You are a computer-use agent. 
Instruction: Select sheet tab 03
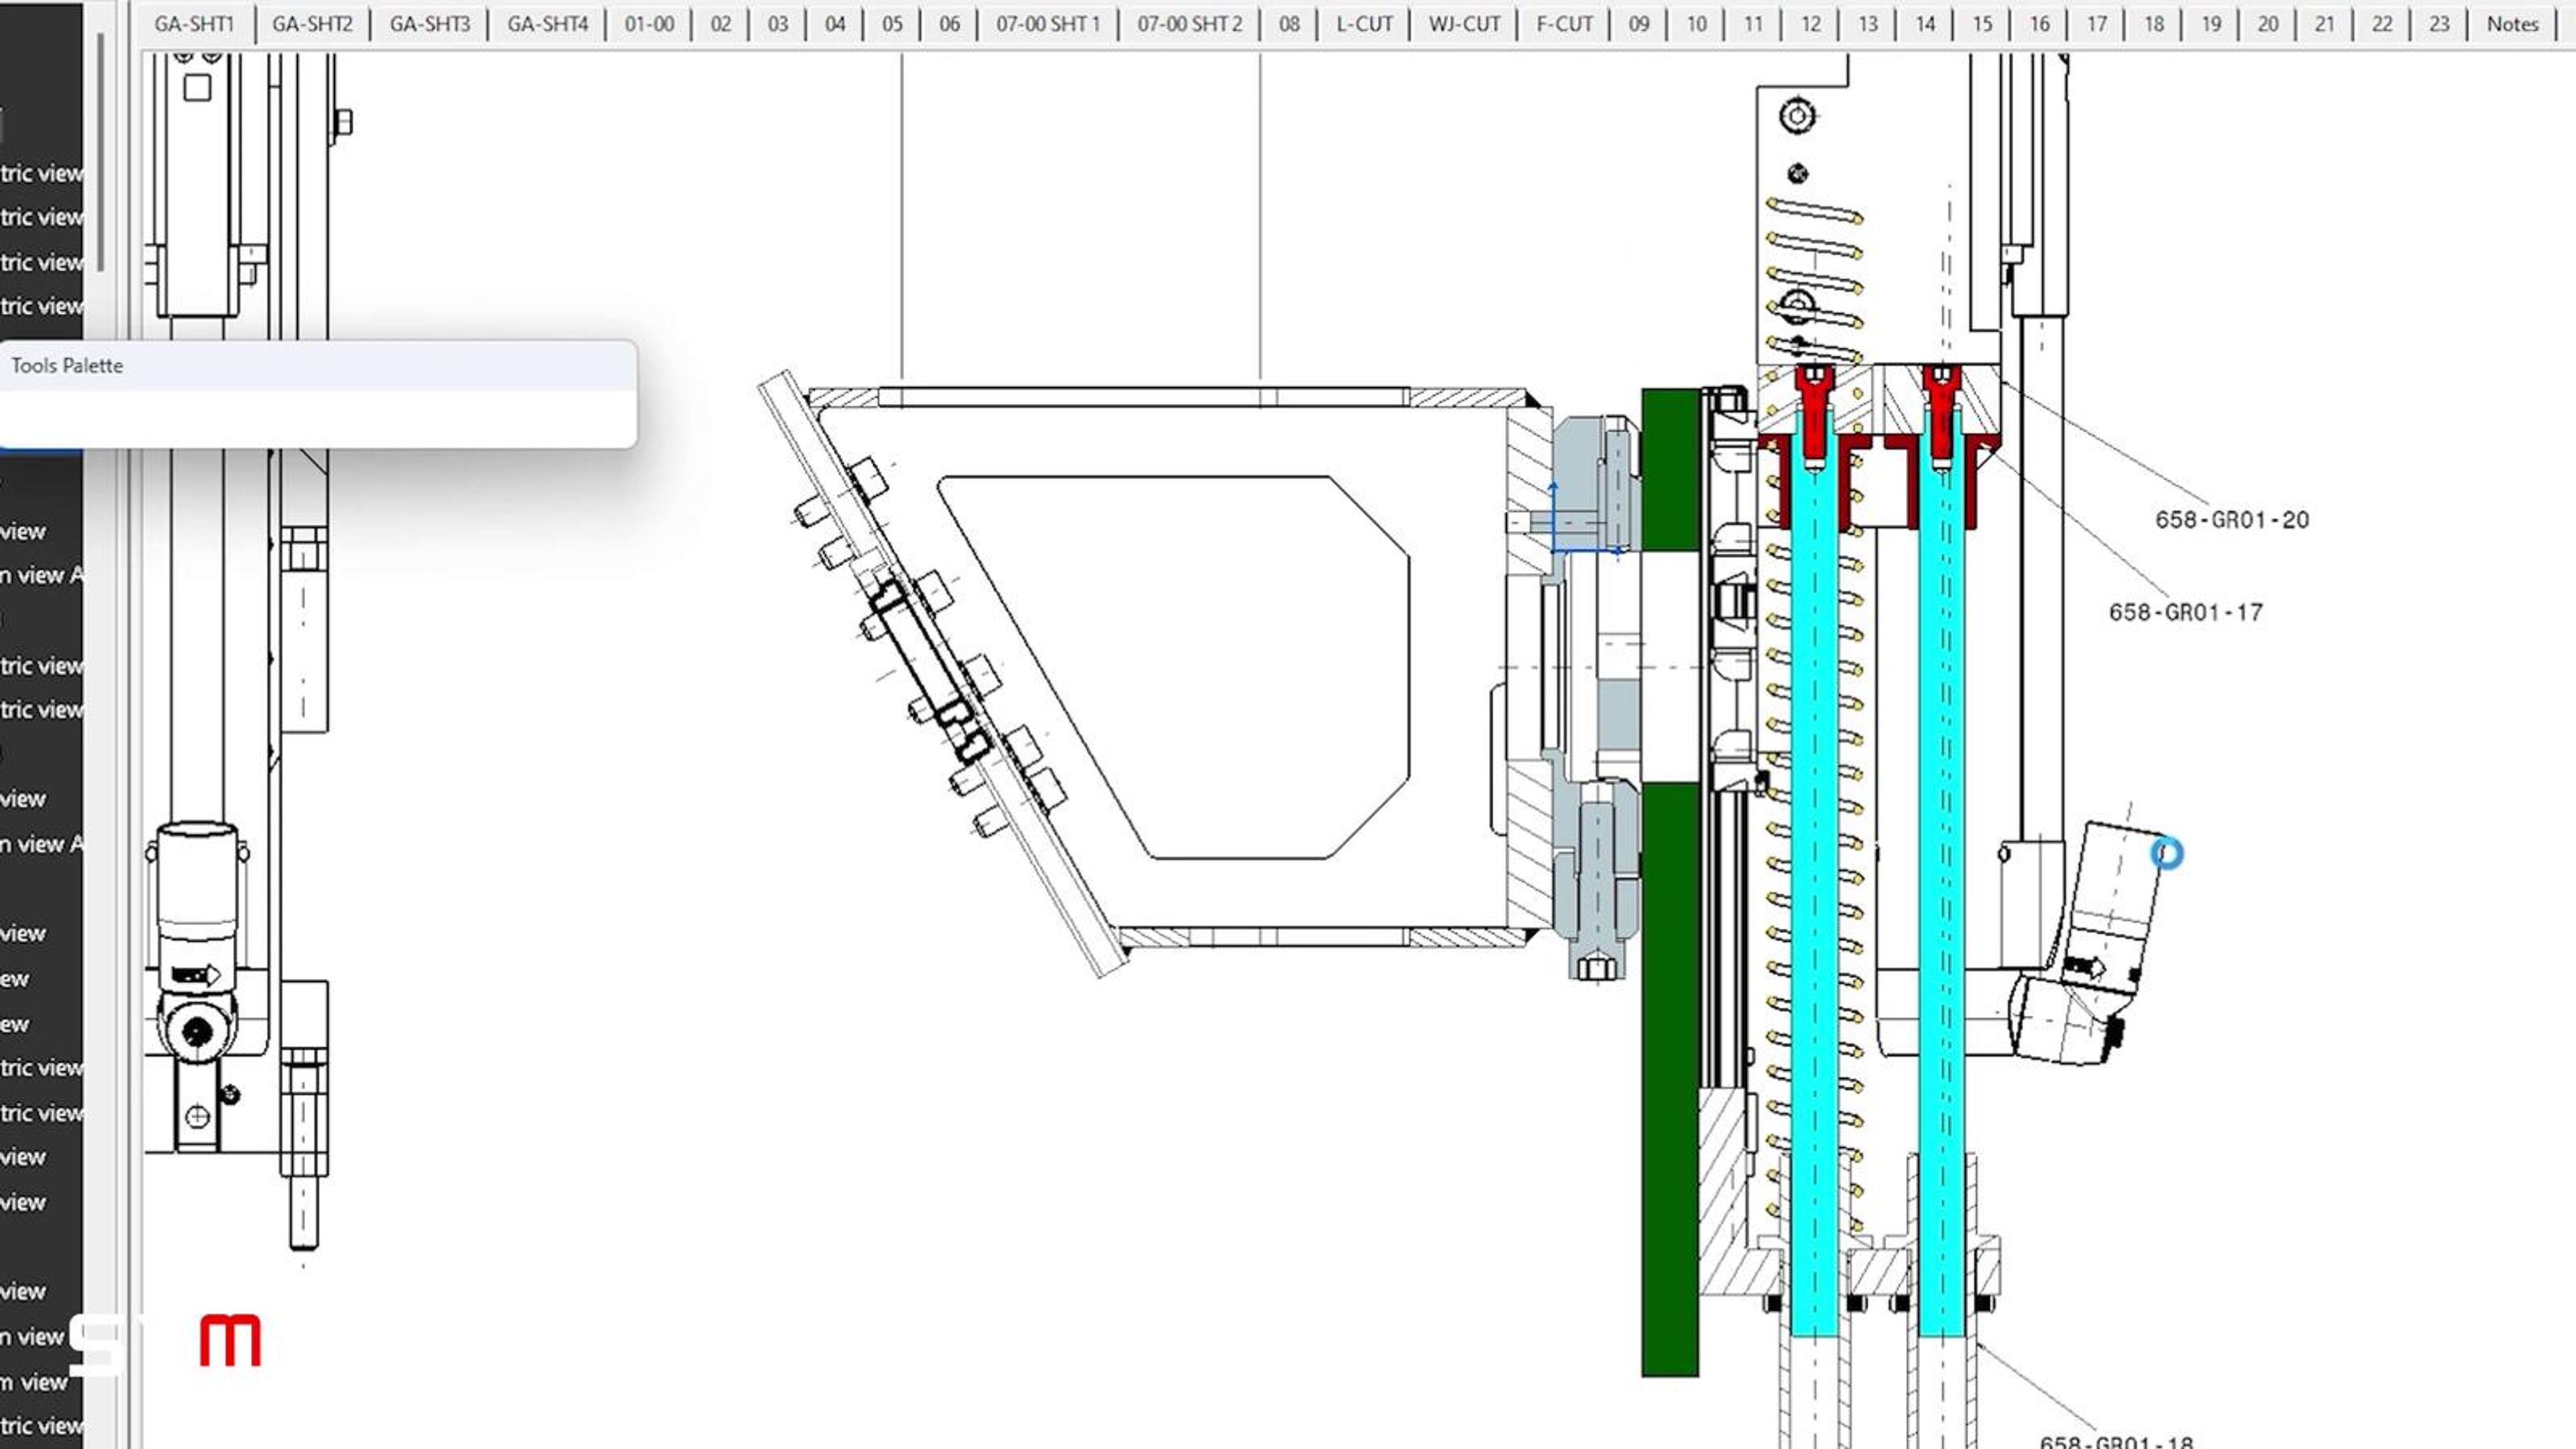778,24
